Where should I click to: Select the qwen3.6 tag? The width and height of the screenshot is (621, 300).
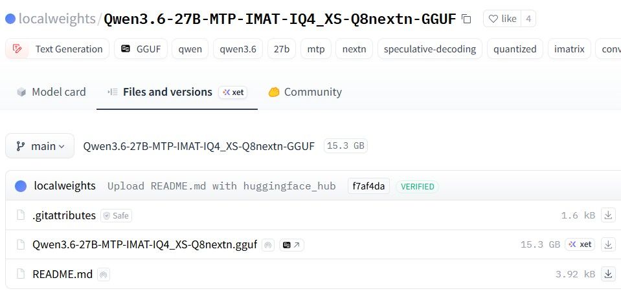coord(238,49)
